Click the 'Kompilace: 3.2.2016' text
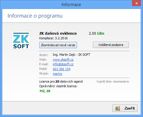 point(53,38)
